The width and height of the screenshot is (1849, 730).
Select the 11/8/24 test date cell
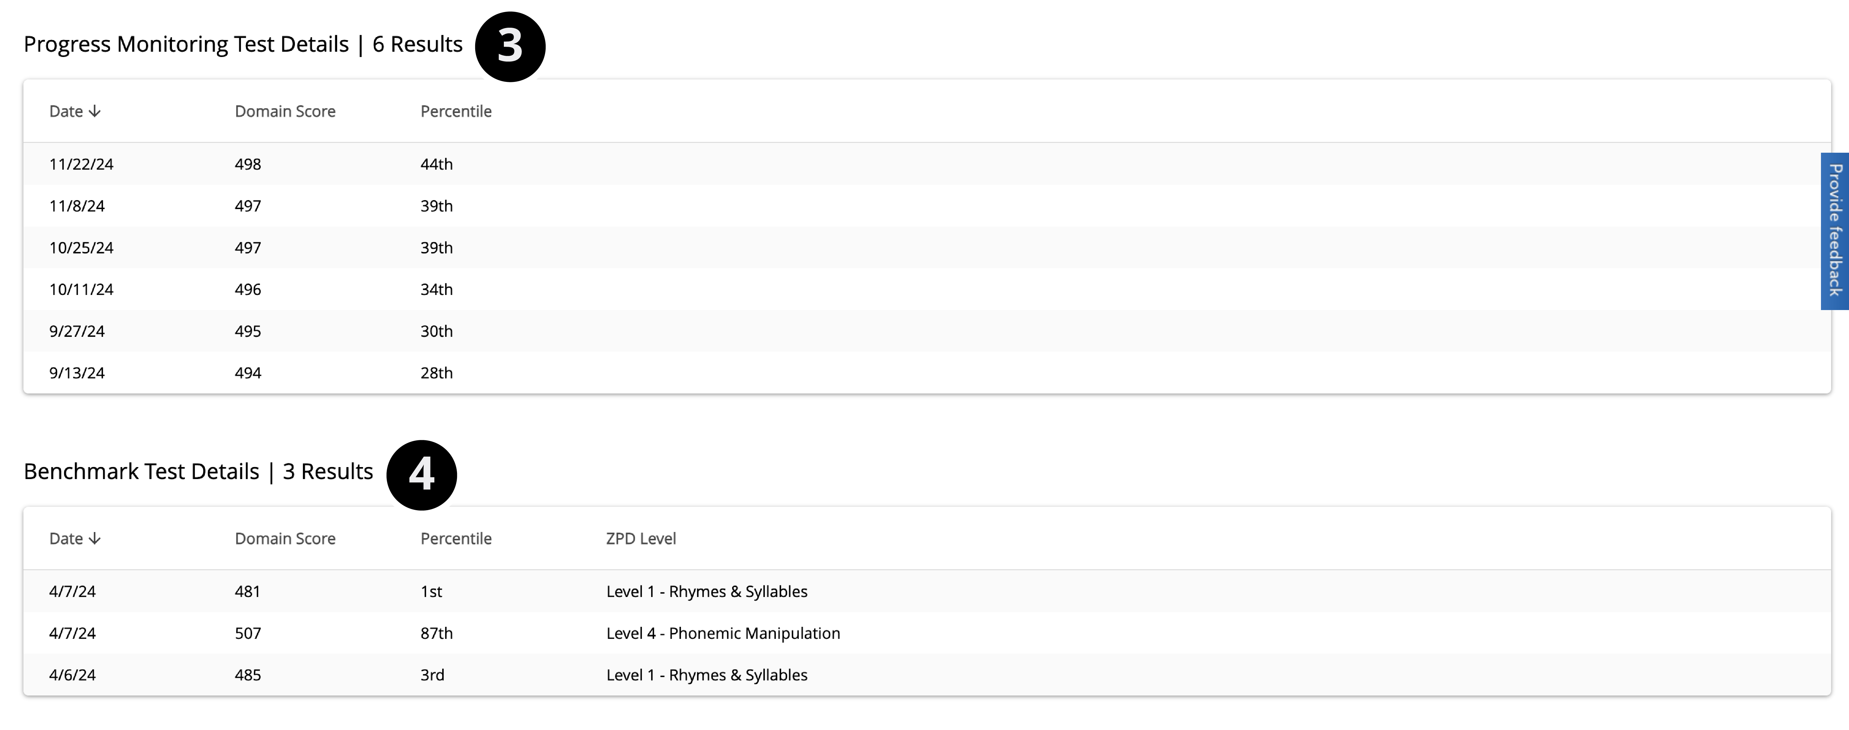77,206
